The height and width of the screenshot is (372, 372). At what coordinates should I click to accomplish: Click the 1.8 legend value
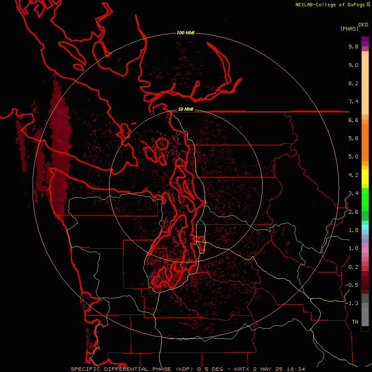pyautogui.click(x=353, y=230)
